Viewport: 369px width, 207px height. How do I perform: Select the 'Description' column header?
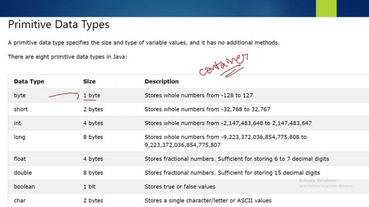pos(161,82)
